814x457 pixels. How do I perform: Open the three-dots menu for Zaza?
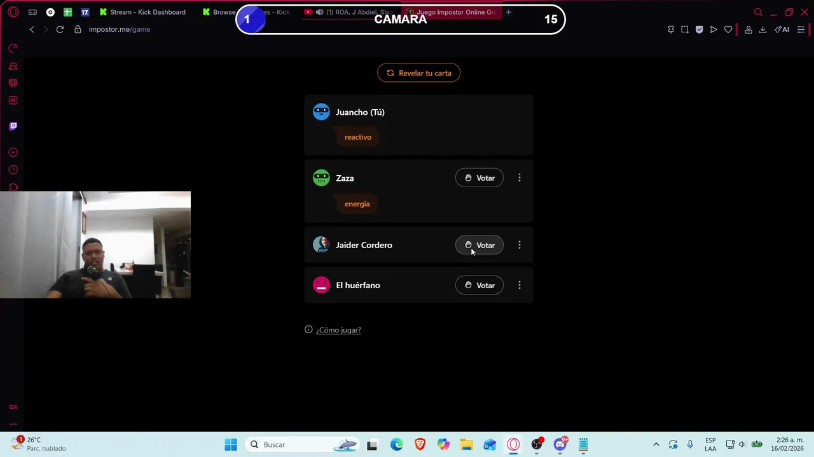520,178
